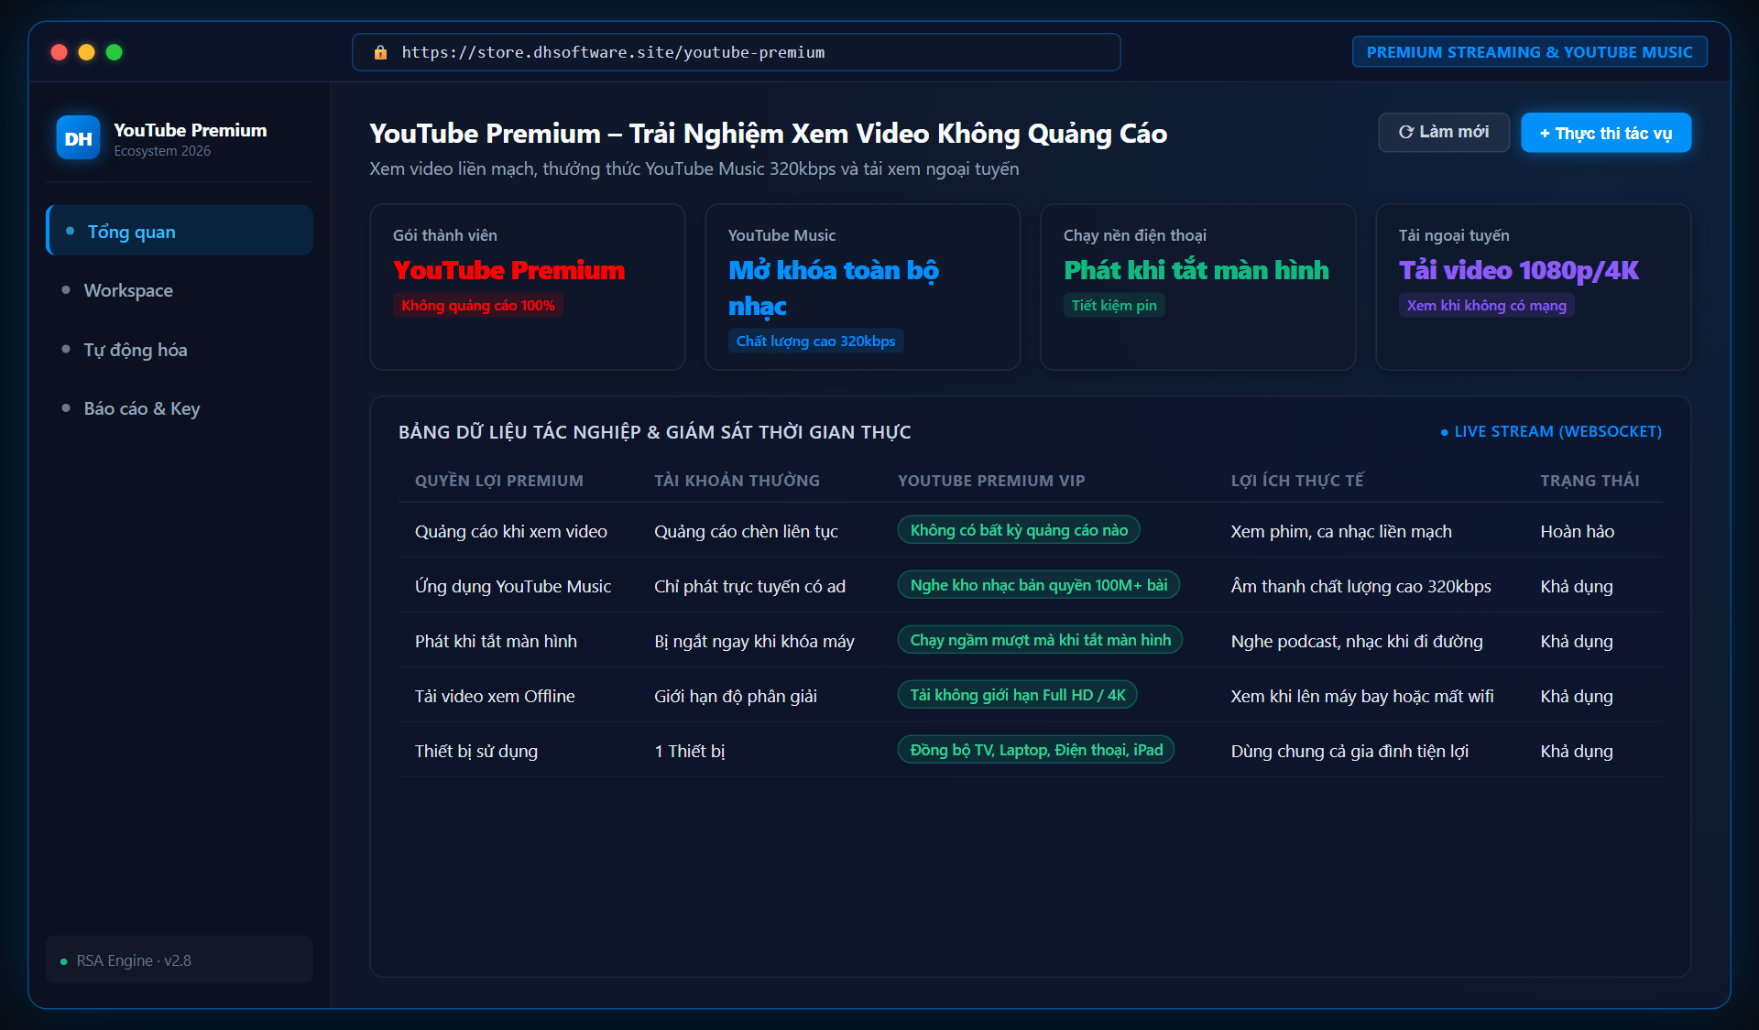Click the lock icon in the address bar

380,52
